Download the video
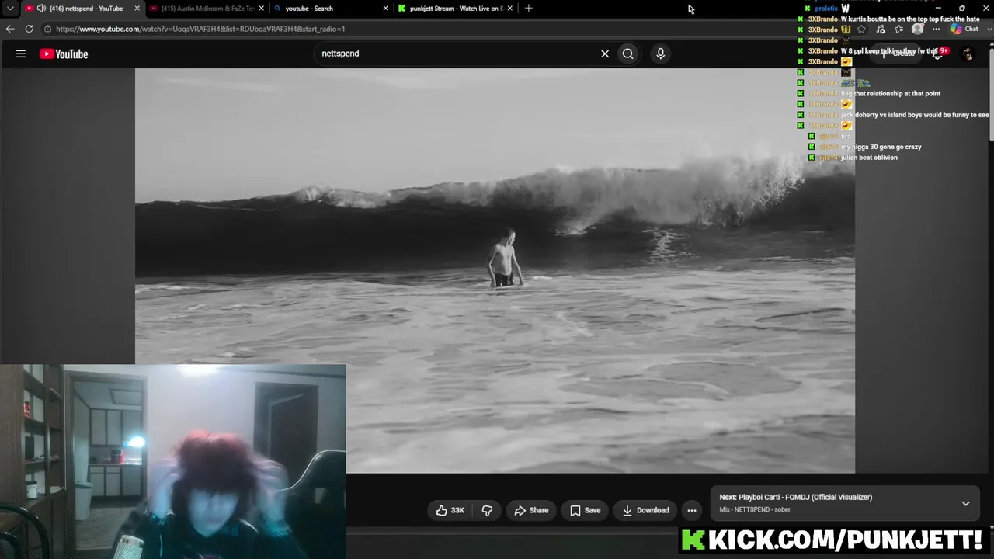 point(645,510)
